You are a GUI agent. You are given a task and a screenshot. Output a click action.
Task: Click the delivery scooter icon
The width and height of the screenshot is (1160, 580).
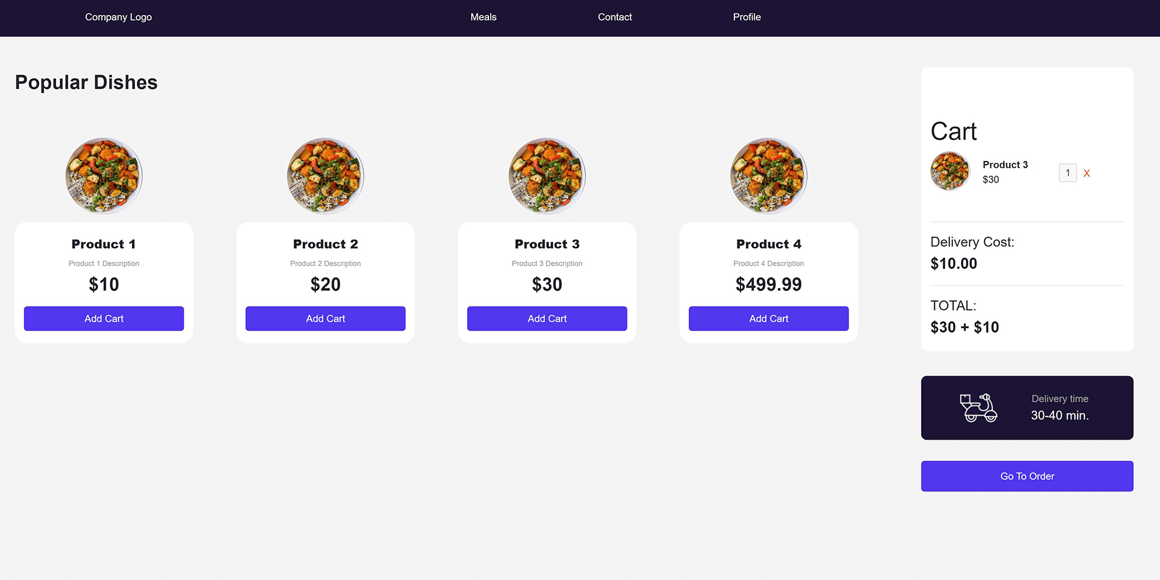pyautogui.click(x=978, y=408)
